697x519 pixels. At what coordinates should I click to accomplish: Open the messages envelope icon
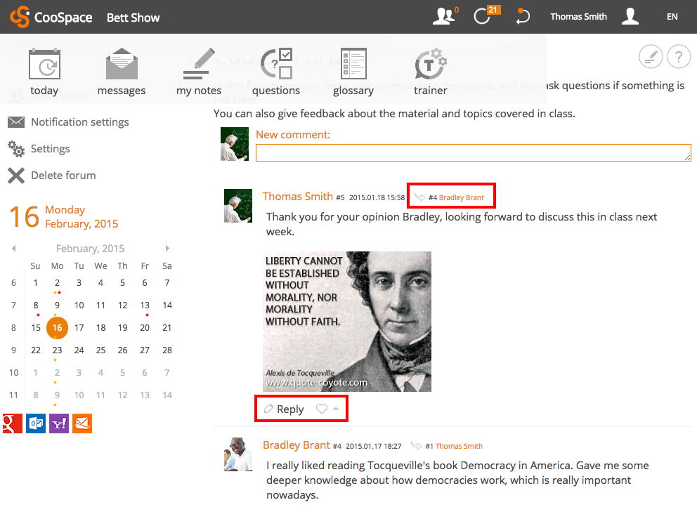coord(122,64)
